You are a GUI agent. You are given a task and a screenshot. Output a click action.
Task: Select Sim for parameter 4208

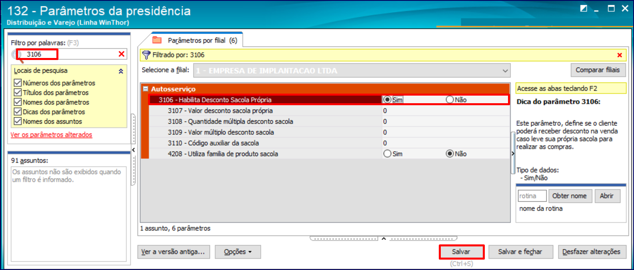387,154
